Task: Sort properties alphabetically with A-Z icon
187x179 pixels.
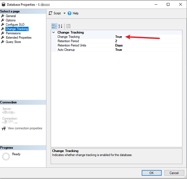Action: [x=60, y=26]
